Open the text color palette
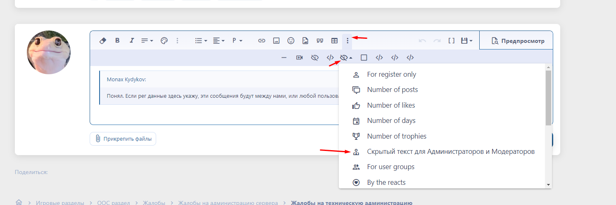This screenshot has width=616, height=205. pos(164,41)
